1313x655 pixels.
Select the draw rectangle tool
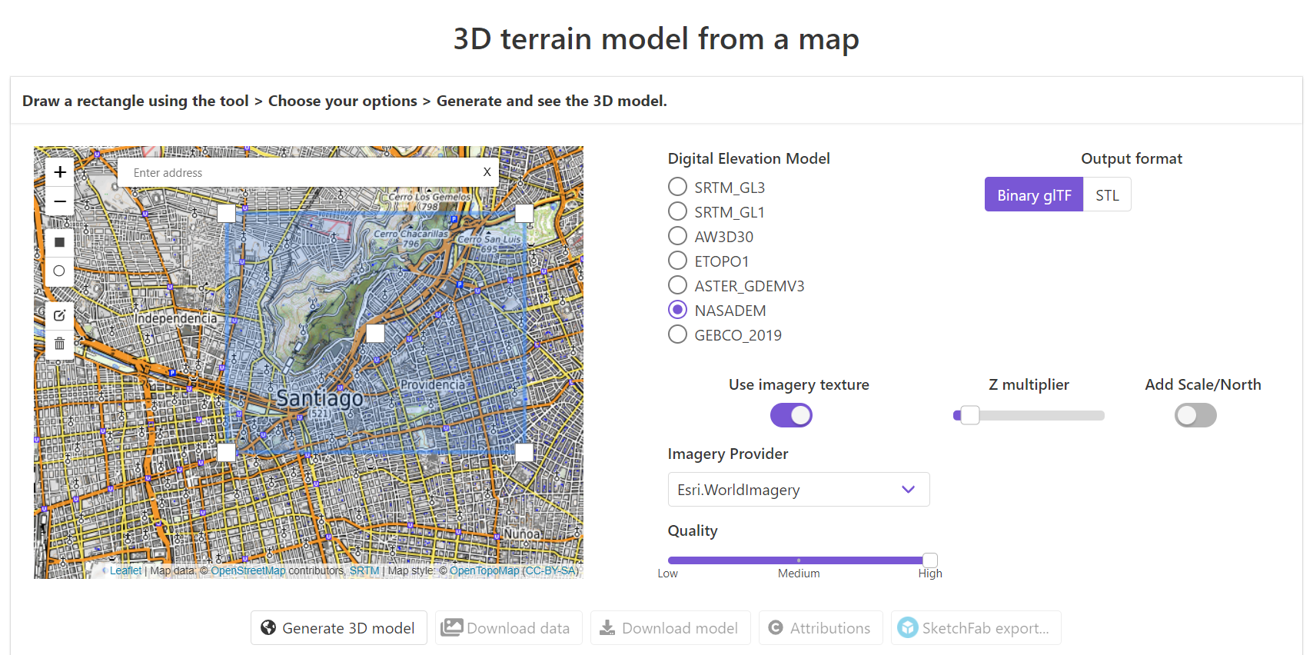point(59,242)
